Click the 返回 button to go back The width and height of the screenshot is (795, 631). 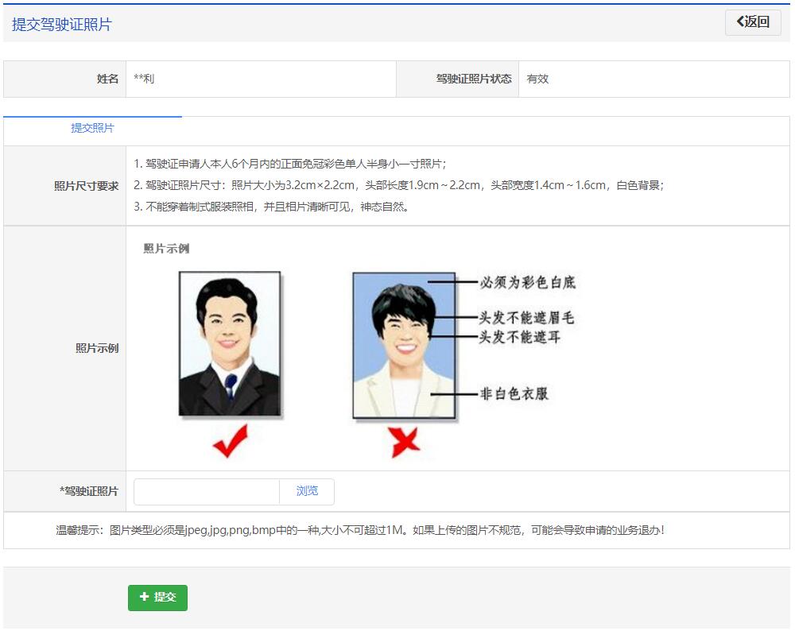click(x=751, y=21)
